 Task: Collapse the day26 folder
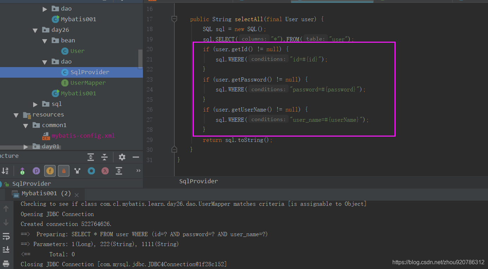point(35,30)
